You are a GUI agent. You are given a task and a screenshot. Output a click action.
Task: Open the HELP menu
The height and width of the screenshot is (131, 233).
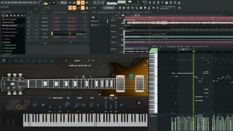coord(35,2)
